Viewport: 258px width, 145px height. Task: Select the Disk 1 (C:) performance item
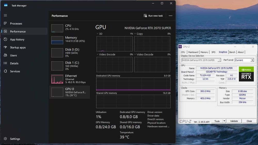tap(70, 66)
